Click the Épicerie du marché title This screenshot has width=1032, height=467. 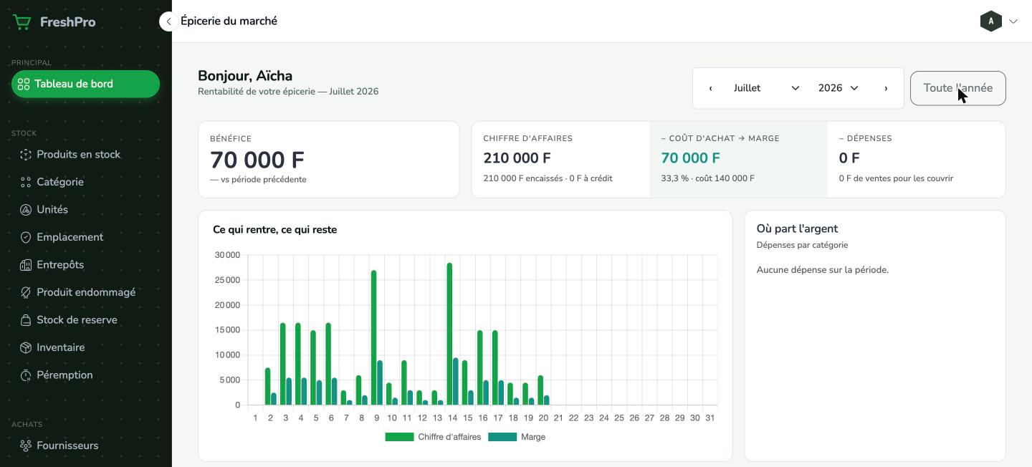click(229, 21)
